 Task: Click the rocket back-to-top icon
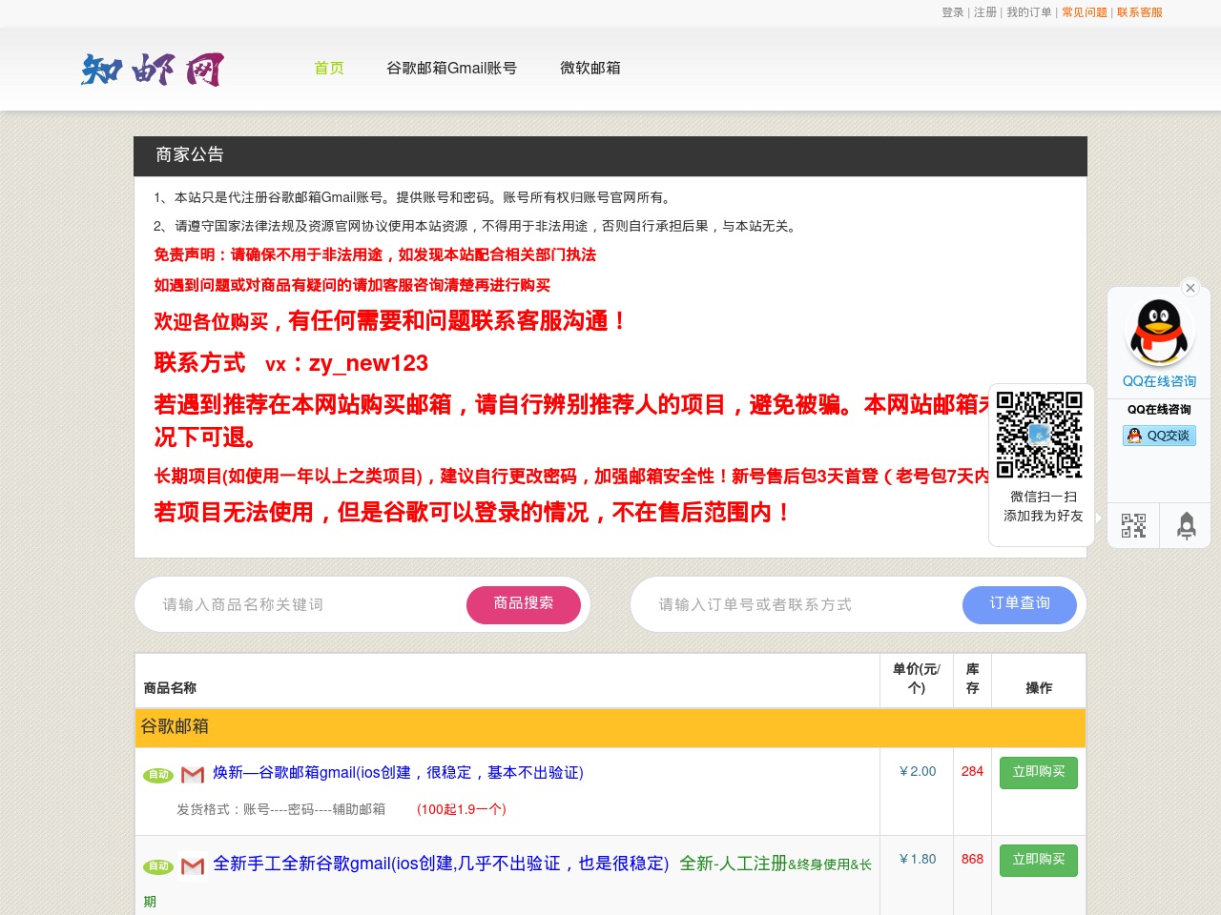[x=1186, y=525]
